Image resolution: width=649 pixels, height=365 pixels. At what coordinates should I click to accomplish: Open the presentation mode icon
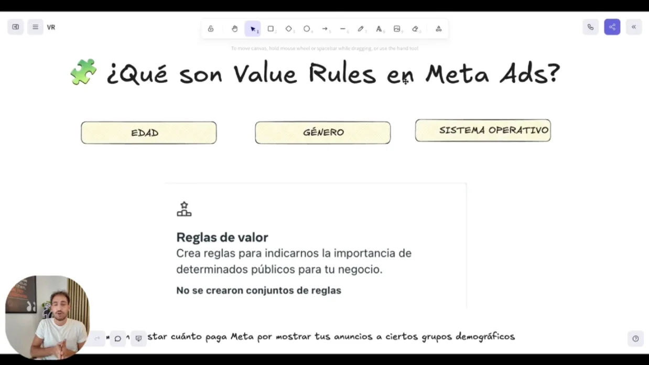[138, 339]
